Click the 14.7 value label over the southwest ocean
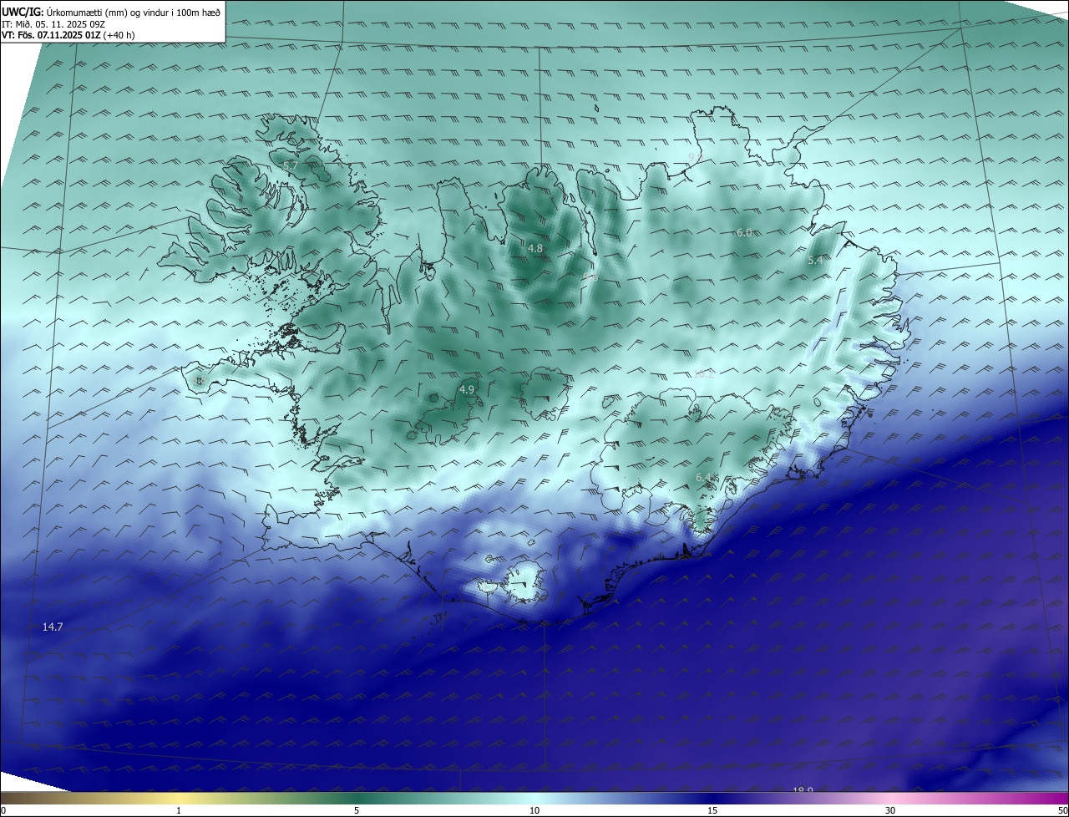The image size is (1069, 817). pos(53,626)
